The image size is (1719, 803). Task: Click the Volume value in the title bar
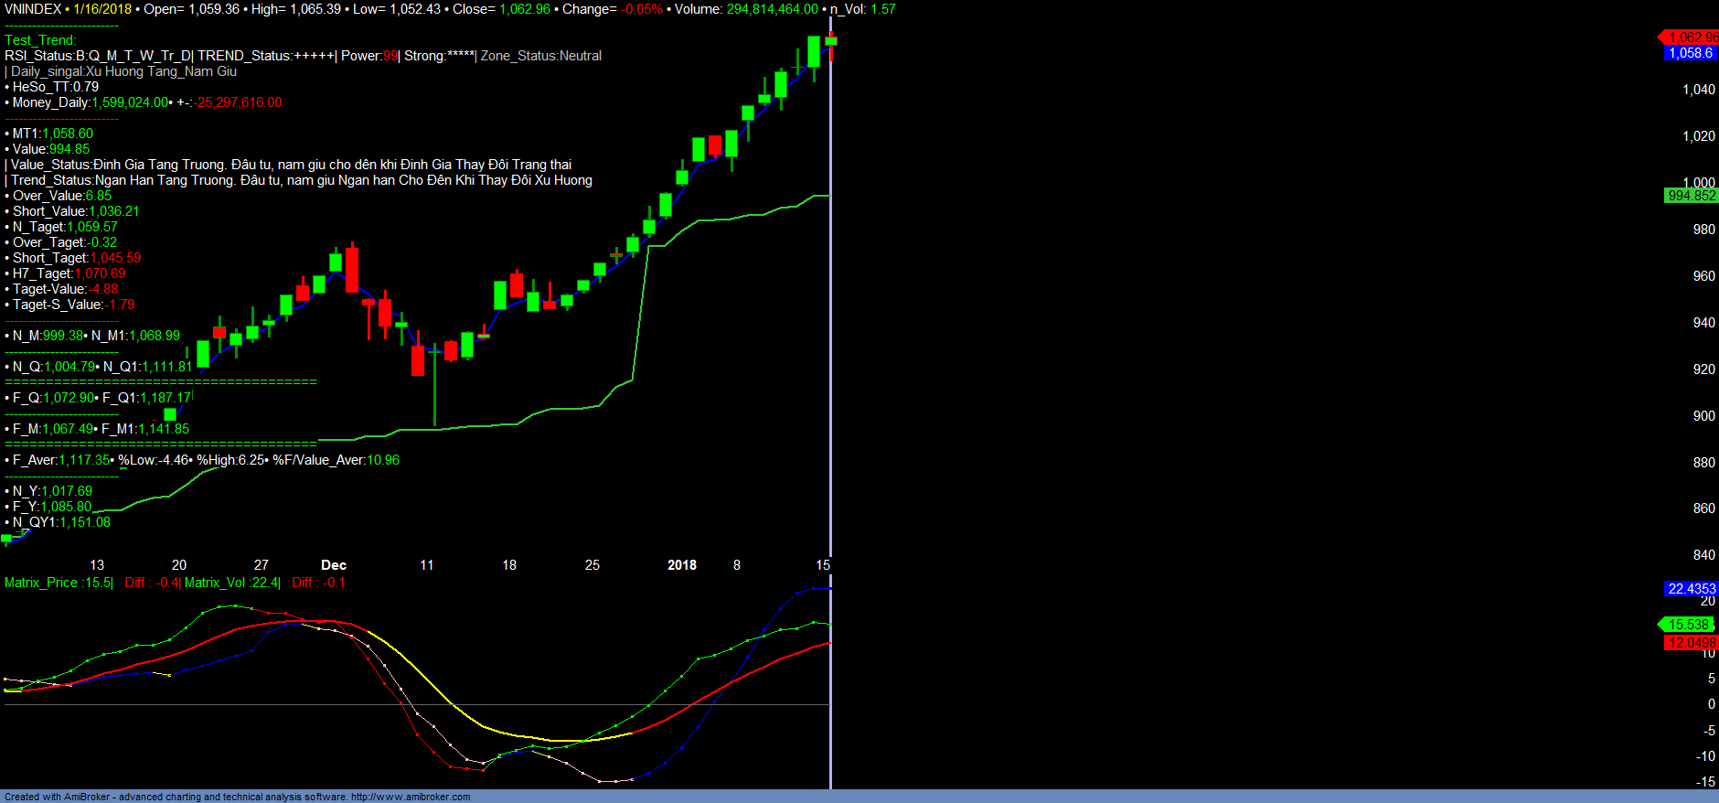coord(772,9)
